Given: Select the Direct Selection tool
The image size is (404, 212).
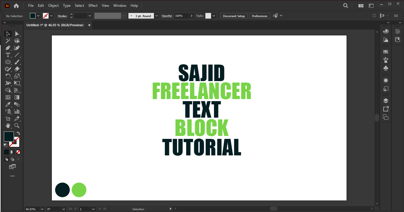Looking at the screenshot, I should click(x=17, y=34).
